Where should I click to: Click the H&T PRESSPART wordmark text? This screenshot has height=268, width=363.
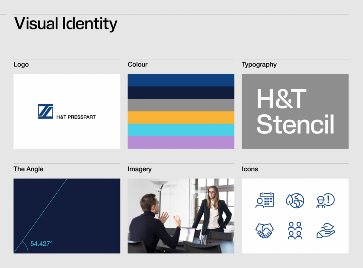[x=76, y=117]
